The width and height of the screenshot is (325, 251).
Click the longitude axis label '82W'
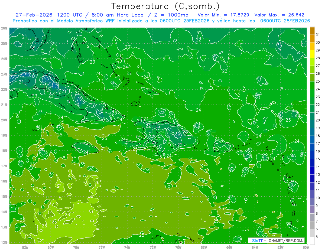[x=25, y=247]
